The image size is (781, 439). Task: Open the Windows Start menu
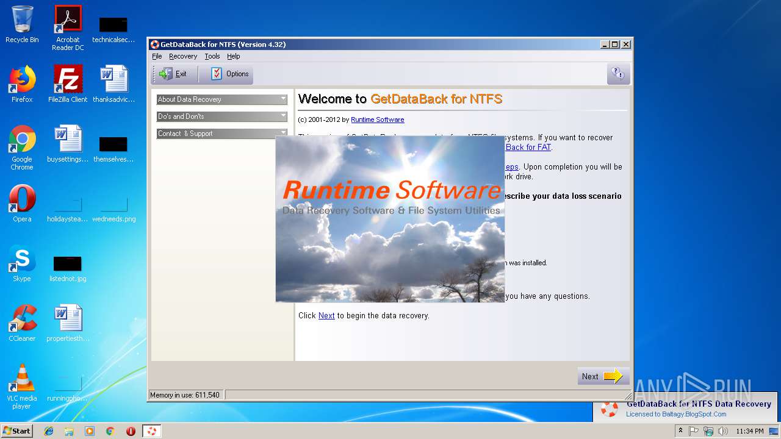17,430
